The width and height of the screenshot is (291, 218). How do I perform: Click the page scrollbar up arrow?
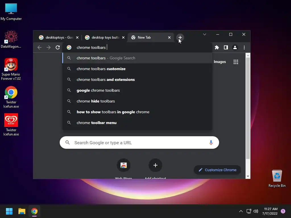248,55
